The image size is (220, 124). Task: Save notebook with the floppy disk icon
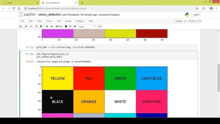(x=21, y=27)
